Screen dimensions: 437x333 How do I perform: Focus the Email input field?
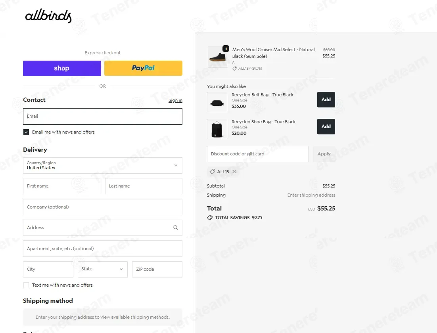[x=103, y=116]
